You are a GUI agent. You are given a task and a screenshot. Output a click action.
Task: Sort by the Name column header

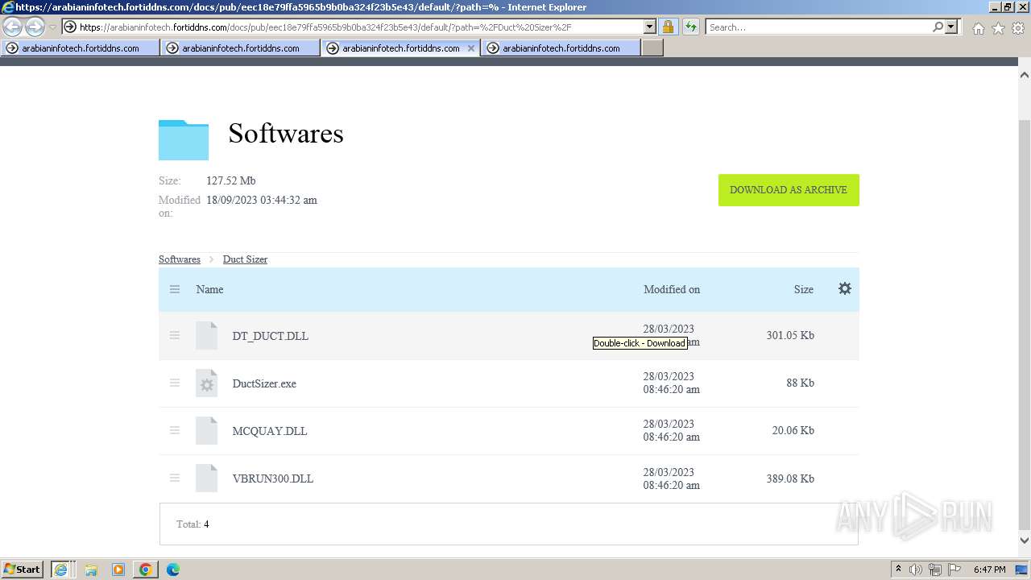[209, 289]
